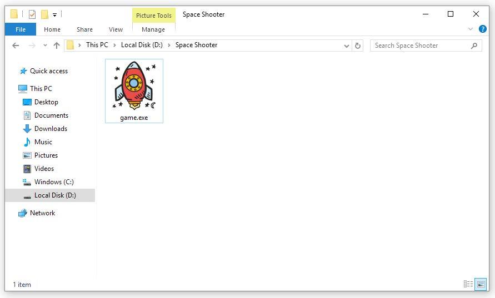Screen dimensions: 495x298
Task: Click the Pictures icon in sidebar
Action: coord(27,155)
